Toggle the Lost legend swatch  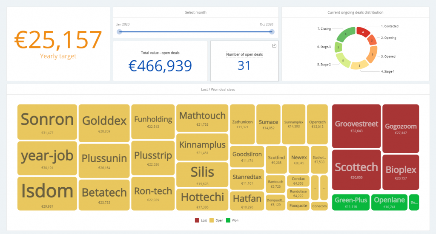[x=197, y=220]
